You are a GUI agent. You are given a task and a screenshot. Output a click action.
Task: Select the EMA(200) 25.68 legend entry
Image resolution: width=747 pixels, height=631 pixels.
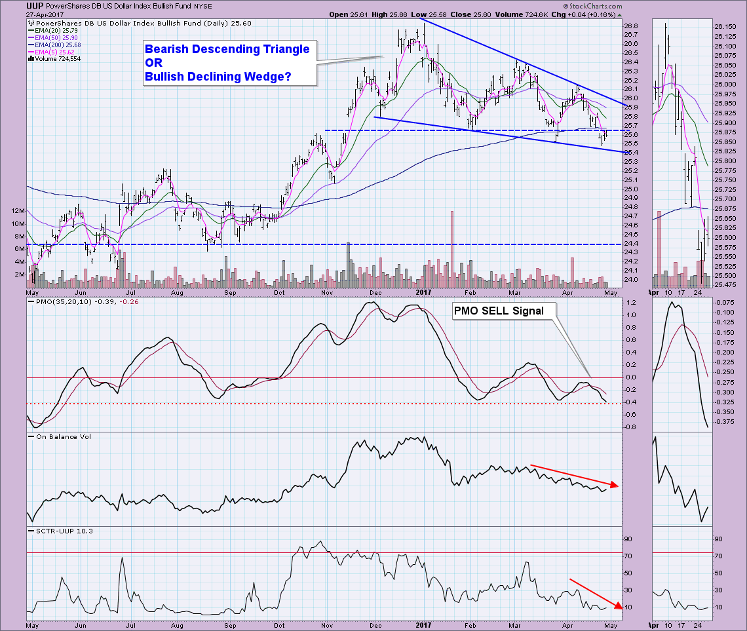(56, 44)
